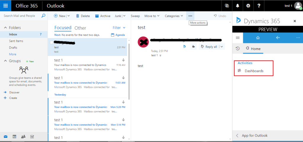Switch to Calendar view icon
303x142 pixels.
pyautogui.click(x=14, y=137)
